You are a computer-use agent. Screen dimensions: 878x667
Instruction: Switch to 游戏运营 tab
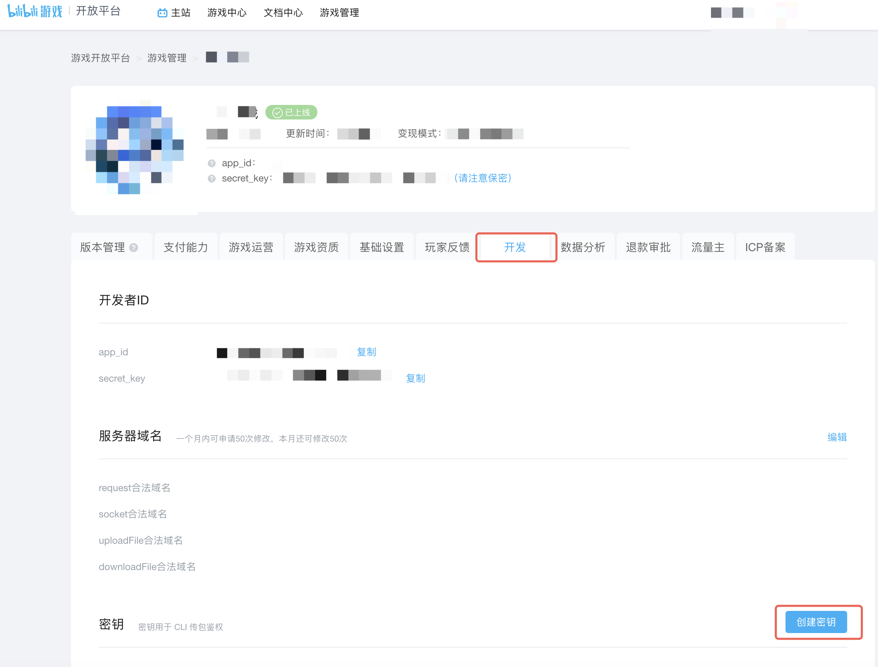[x=251, y=247]
